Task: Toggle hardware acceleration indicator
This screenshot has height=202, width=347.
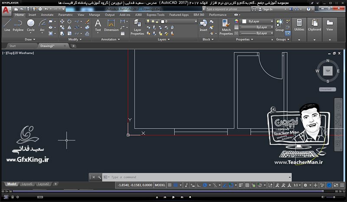Action: 329,185
